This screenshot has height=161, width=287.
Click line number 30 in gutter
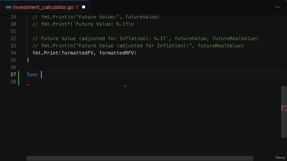coord(13,24)
